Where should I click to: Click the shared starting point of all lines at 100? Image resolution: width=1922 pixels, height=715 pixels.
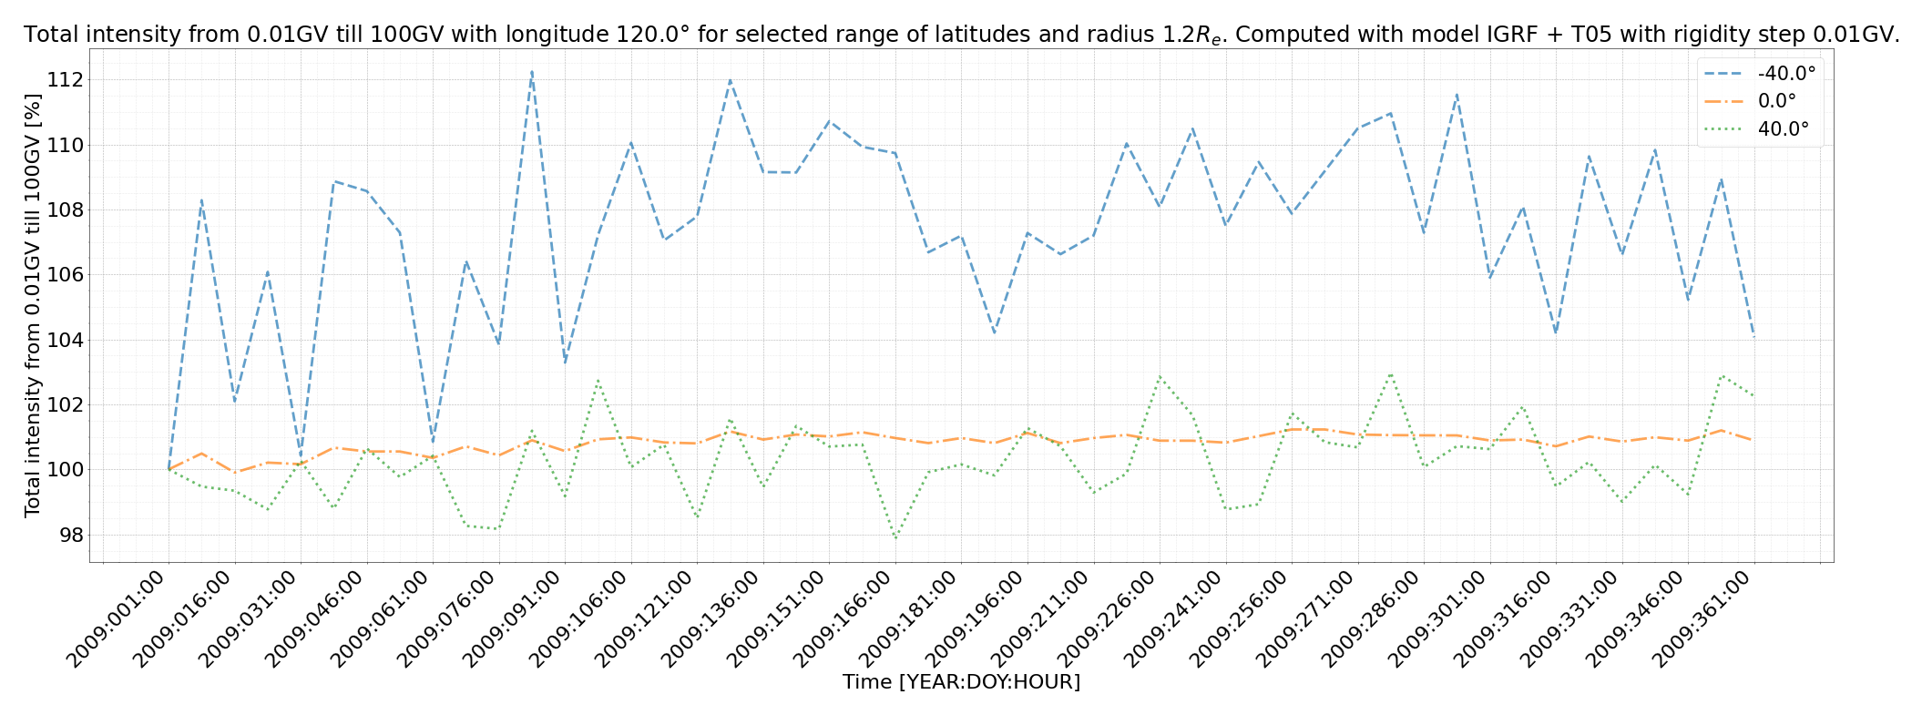click(169, 470)
